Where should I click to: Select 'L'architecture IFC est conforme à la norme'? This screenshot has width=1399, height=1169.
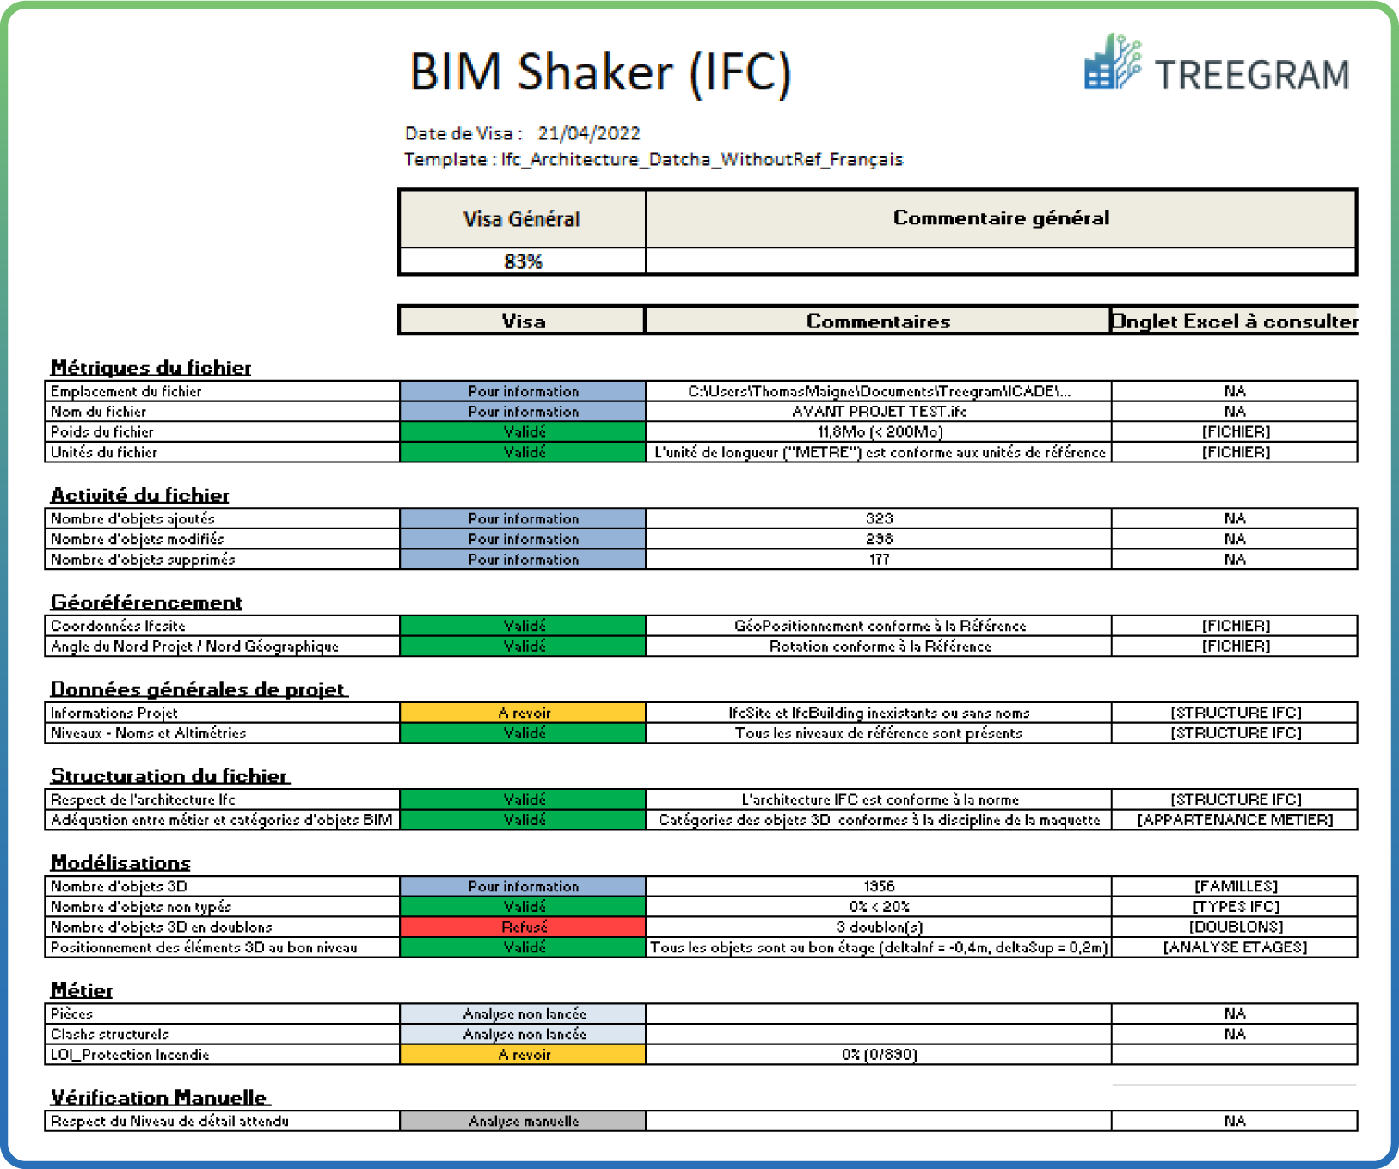point(880,799)
